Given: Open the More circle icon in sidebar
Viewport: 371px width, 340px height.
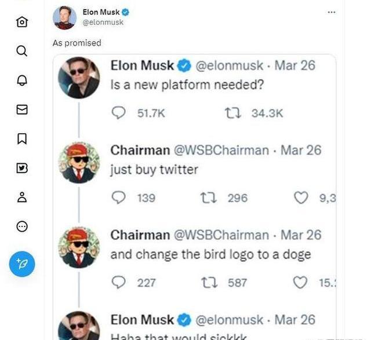Looking at the screenshot, I should pyautogui.click(x=22, y=226).
